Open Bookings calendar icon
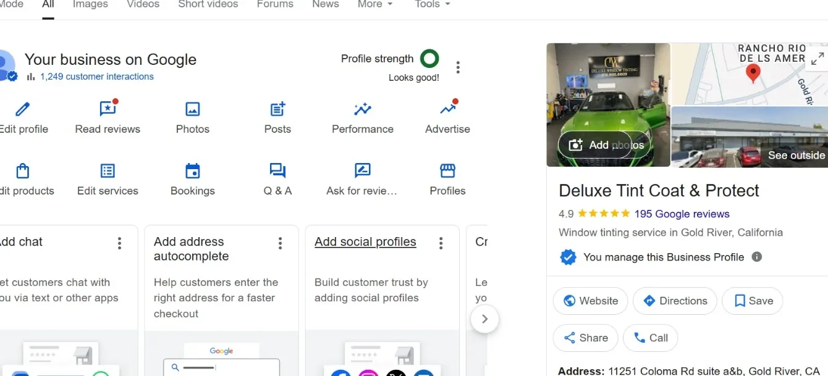 [193, 171]
